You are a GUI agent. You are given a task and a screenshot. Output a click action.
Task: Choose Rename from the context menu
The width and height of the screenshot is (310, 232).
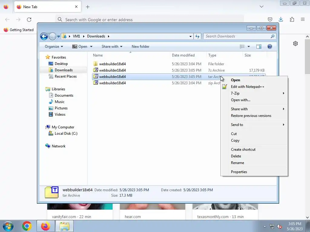254,163
